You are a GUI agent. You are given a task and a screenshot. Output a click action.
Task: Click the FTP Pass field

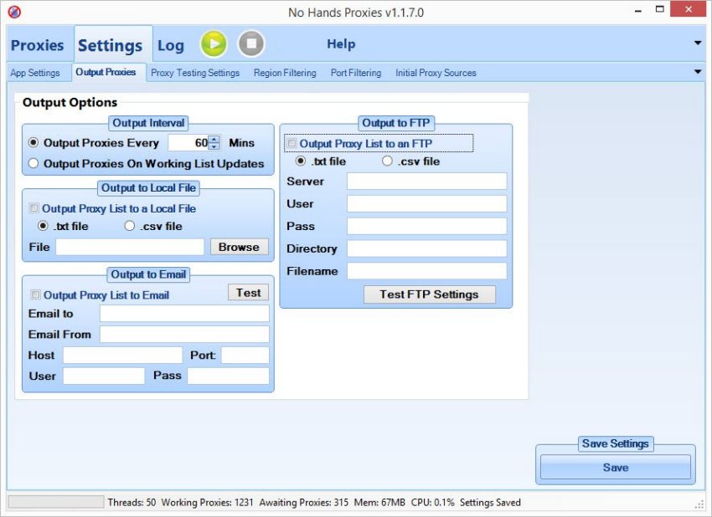427,226
